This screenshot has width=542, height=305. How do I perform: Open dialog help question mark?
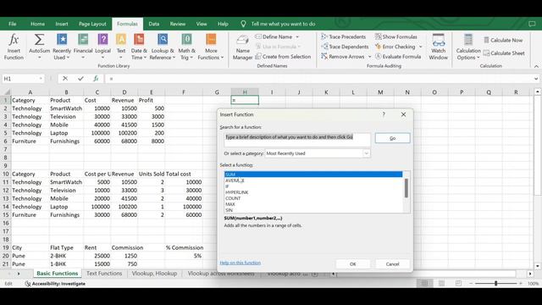pyautogui.click(x=384, y=114)
